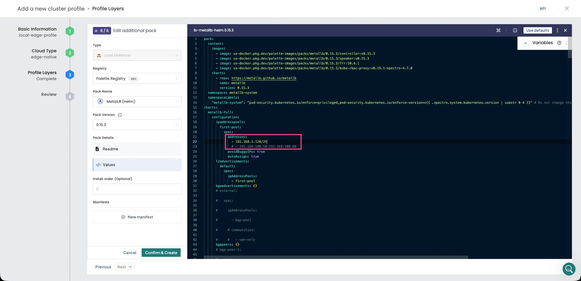Click the Confirm & Create button
The height and width of the screenshot is (281, 581).
161,253
